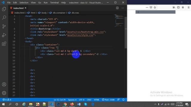191x107 pixels.
Task: Open Firefox hamburger menu
Action: 189,7
